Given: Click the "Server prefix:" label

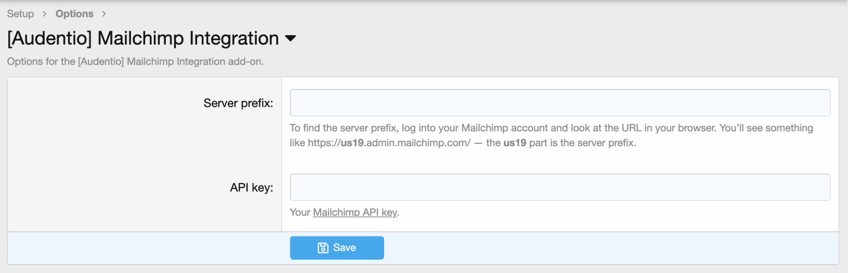Looking at the screenshot, I should click(x=238, y=103).
